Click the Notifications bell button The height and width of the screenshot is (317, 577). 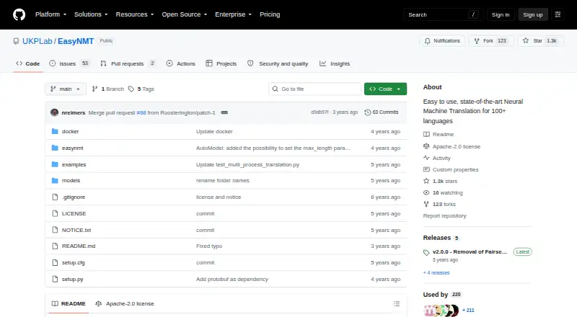[x=442, y=41]
